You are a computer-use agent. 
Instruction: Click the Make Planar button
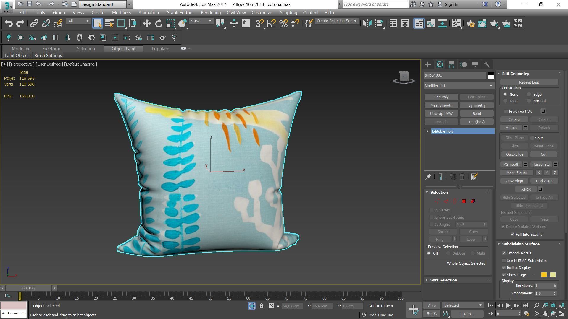tap(517, 172)
